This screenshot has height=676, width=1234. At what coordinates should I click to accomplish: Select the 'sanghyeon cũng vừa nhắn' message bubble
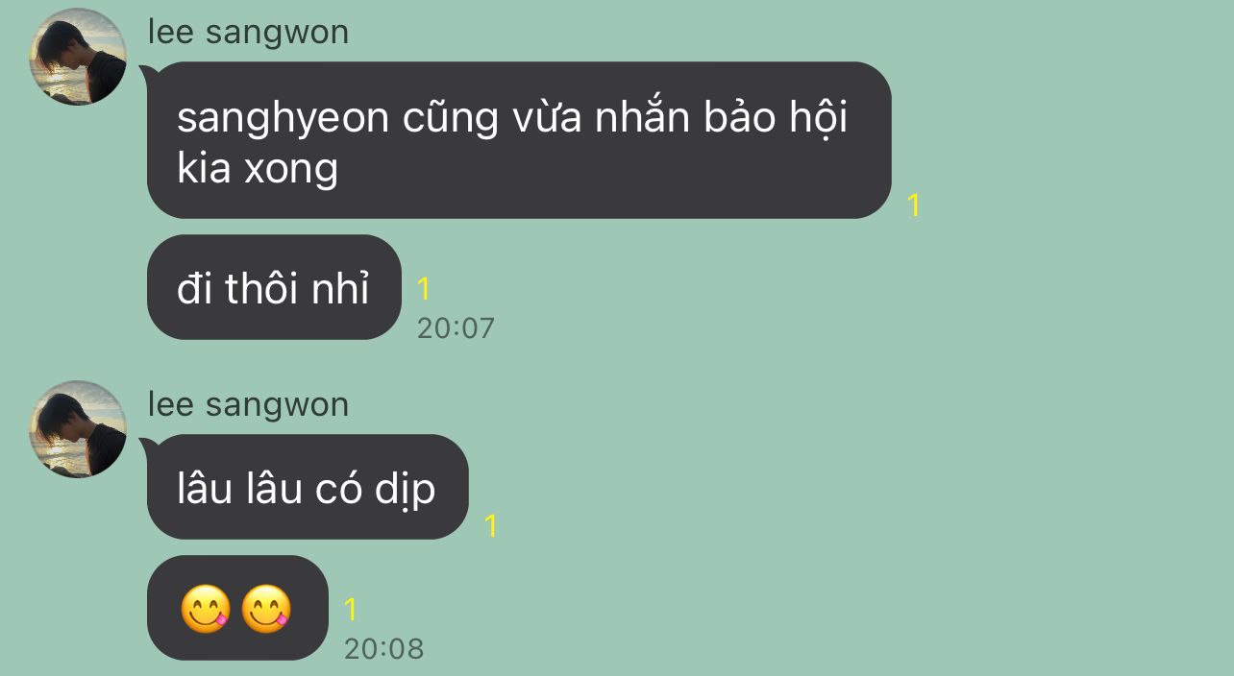point(519,140)
